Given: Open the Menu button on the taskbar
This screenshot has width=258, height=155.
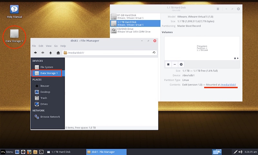Looking at the screenshot, I should (x=7, y=151).
